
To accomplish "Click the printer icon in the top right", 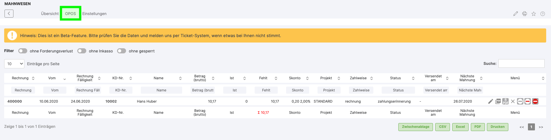I will click(524, 14).
